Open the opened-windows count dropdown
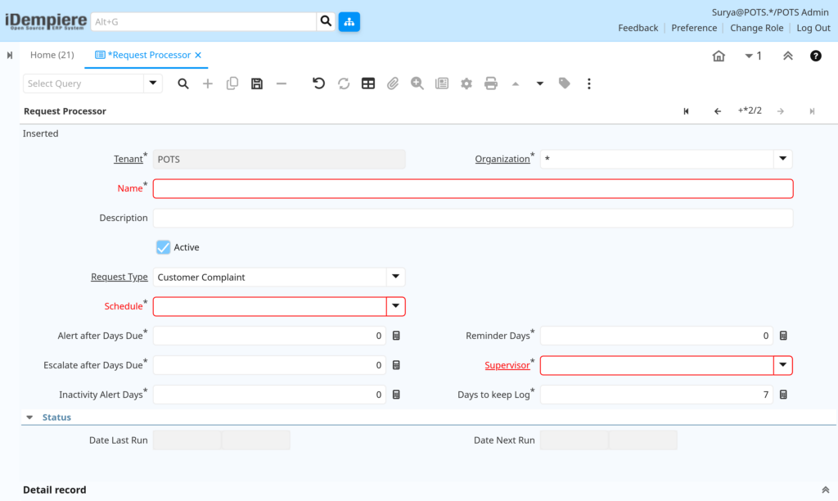 (x=753, y=56)
